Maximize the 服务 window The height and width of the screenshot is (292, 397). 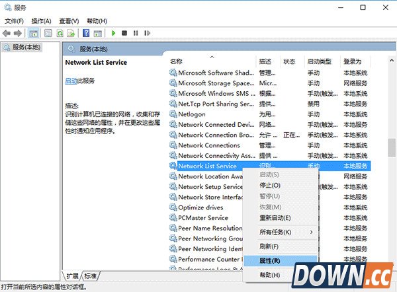(363, 7)
